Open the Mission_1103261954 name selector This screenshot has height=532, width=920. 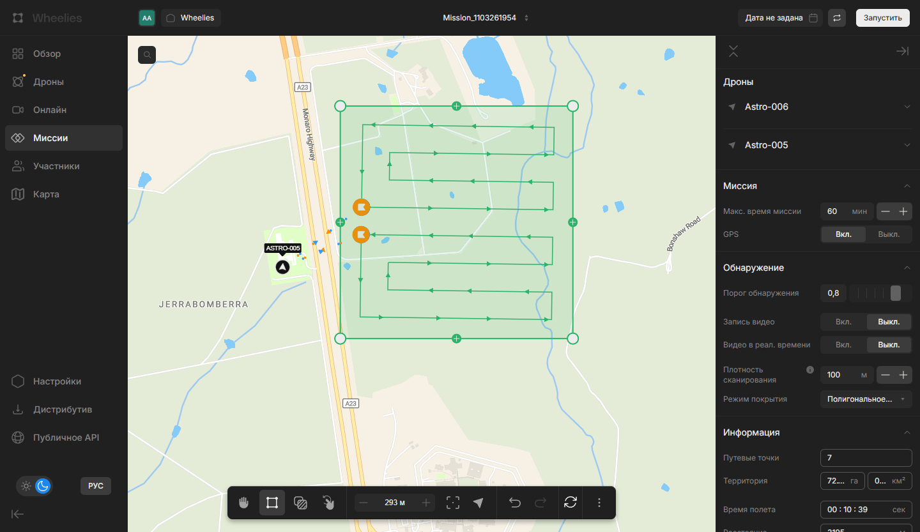pos(486,18)
